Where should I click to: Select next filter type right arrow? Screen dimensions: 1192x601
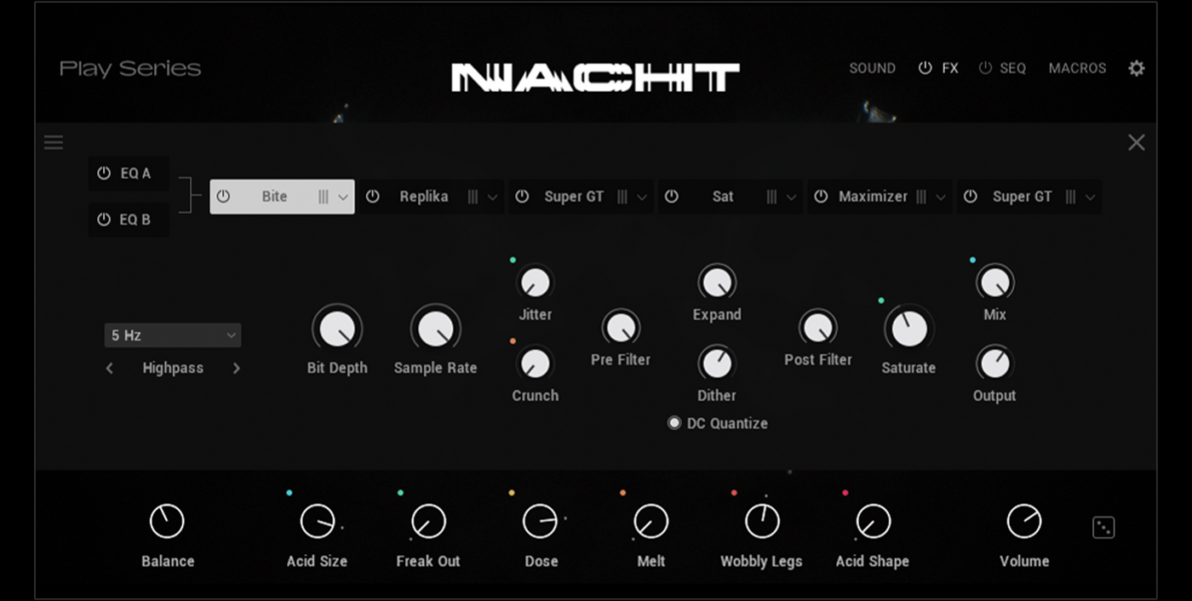tap(236, 369)
